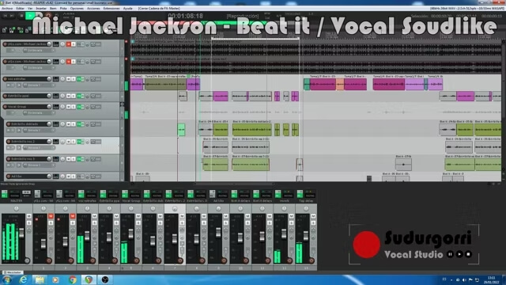This screenshot has width=506, height=285.
Task: Mute 'voz estrofas' in the track panel
Action: coord(69,79)
